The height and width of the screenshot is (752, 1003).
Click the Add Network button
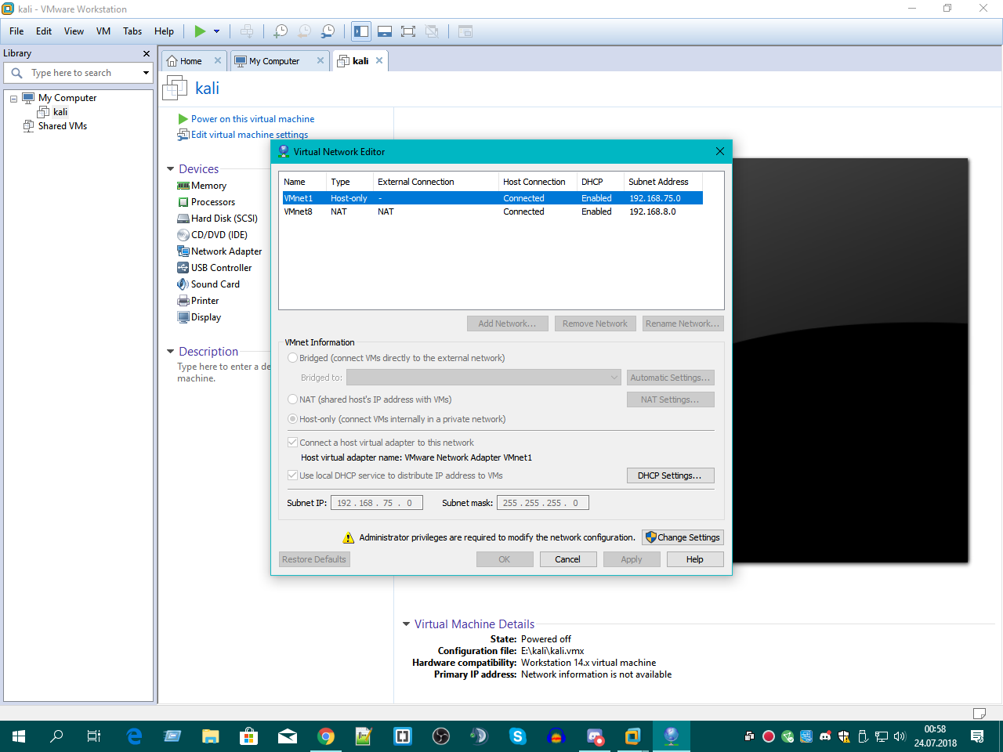[507, 324]
